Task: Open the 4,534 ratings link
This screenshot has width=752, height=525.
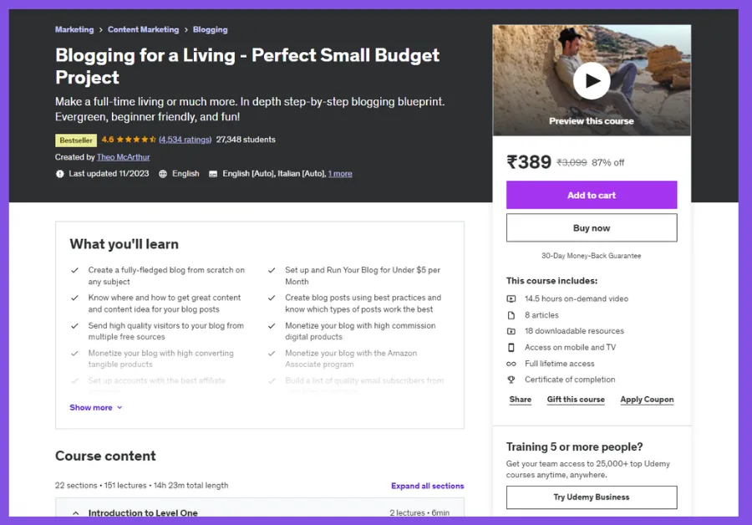Action: pyautogui.click(x=185, y=140)
